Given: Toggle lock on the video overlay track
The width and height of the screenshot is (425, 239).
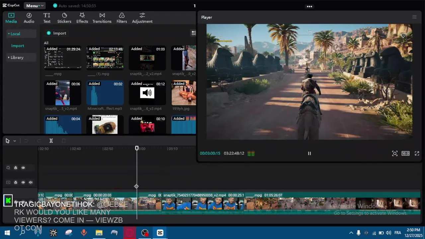Looking at the screenshot, I should click(x=16, y=182).
